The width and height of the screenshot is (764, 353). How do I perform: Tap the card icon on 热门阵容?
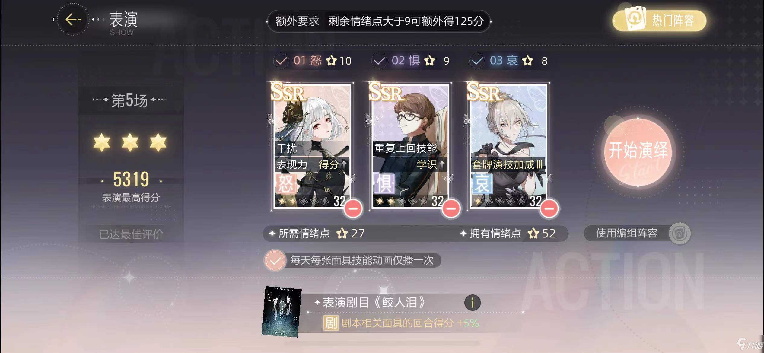coord(635,18)
